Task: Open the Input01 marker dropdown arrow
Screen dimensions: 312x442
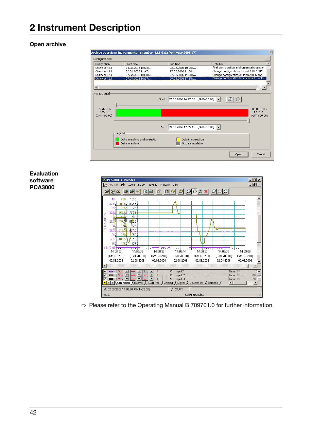Action: click(151, 271)
